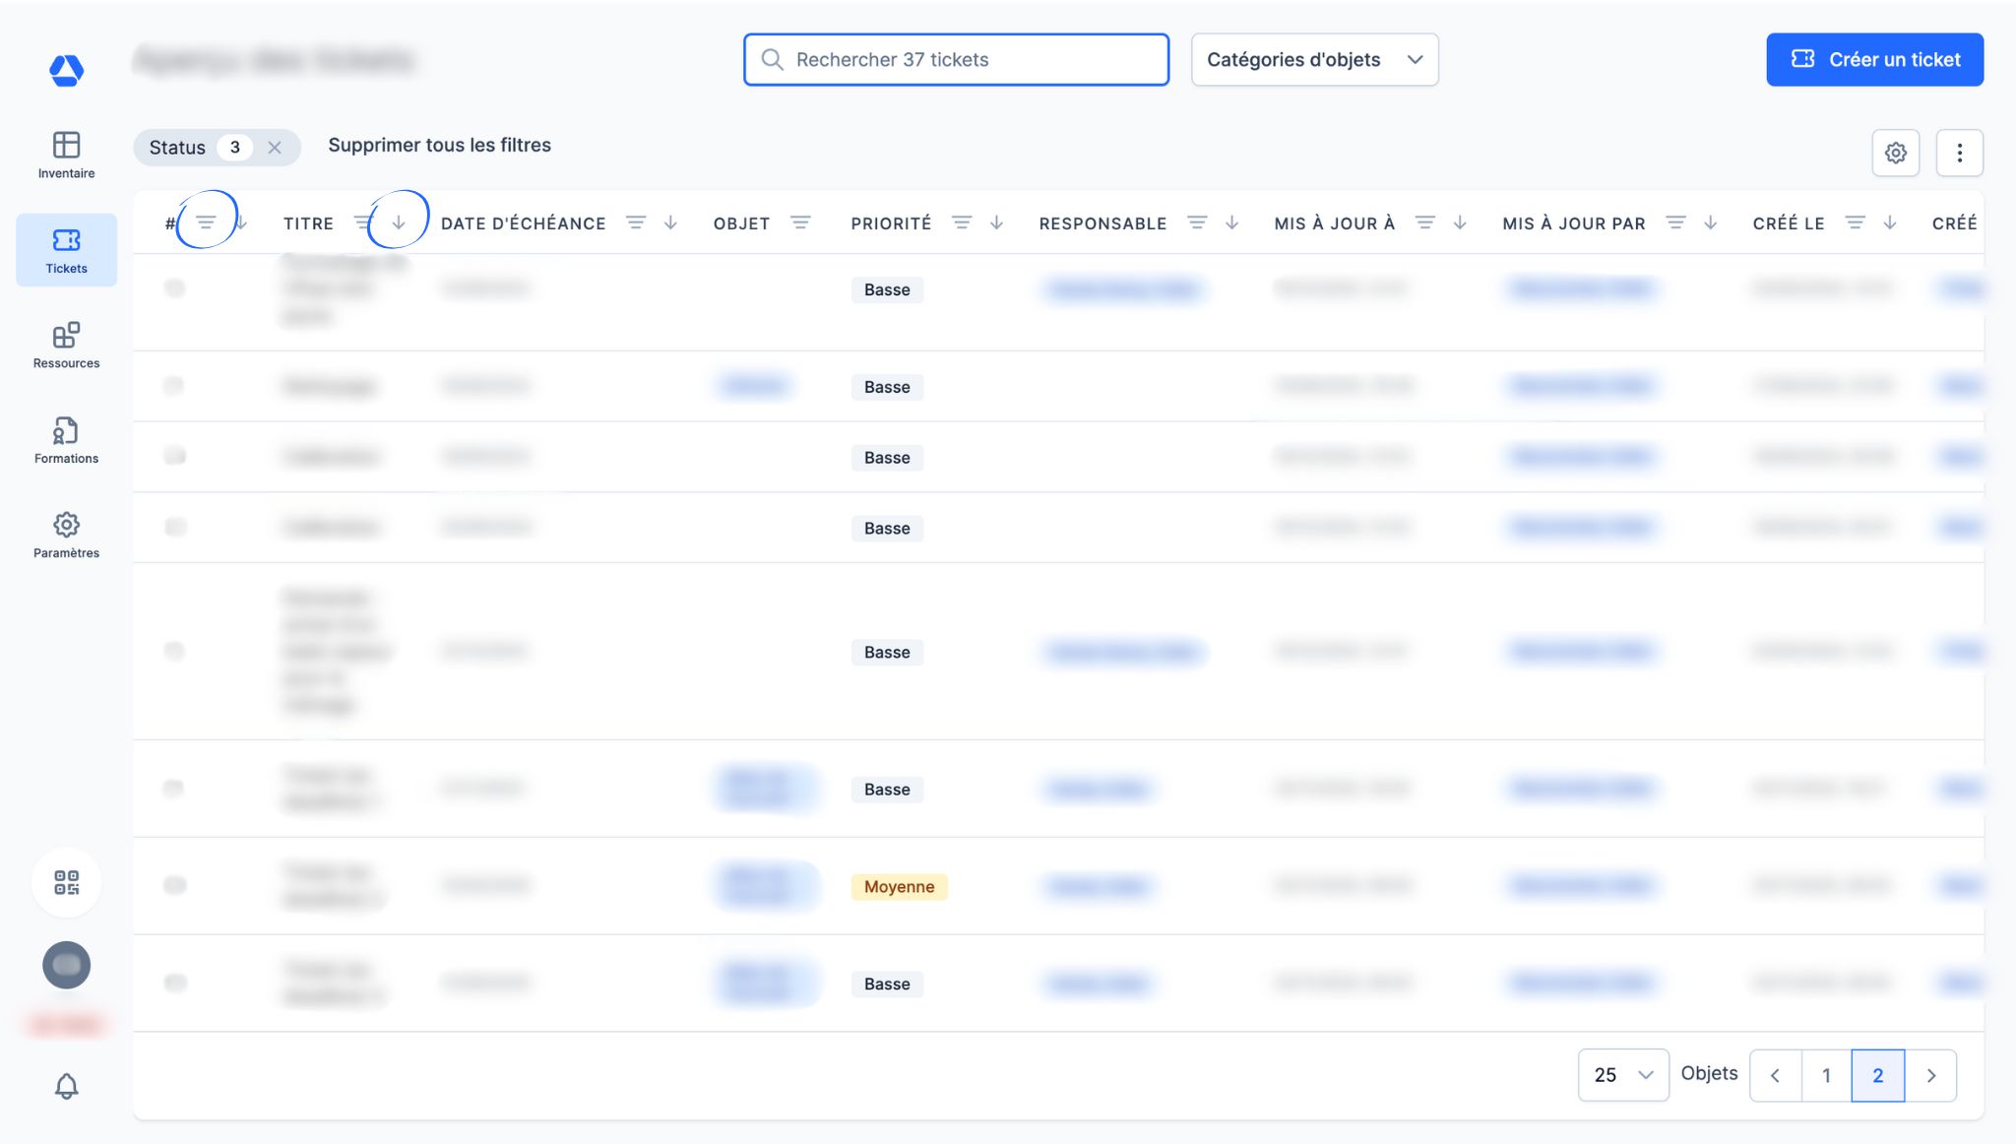Click filter icon in Priorité column
2016x1144 pixels.
(x=962, y=223)
